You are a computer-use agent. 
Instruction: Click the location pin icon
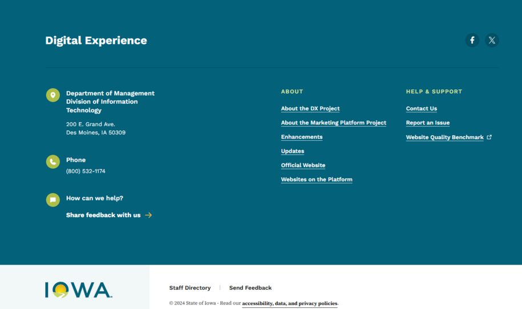(53, 95)
